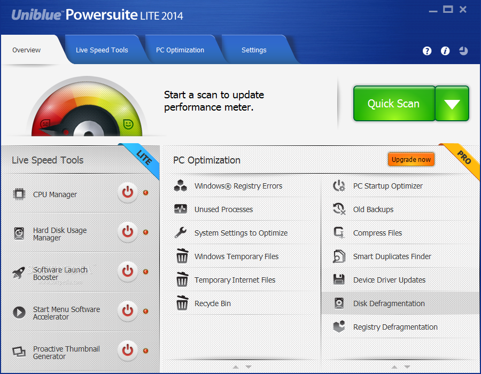The image size is (481, 374).
Task: Open the info icon in header
Action: (x=445, y=51)
